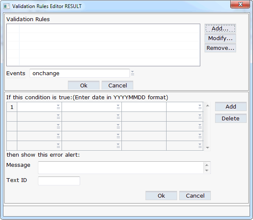Expand fourth column dropdown in row 1
The width and height of the screenshot is (253, 220).
click(199, 107)
